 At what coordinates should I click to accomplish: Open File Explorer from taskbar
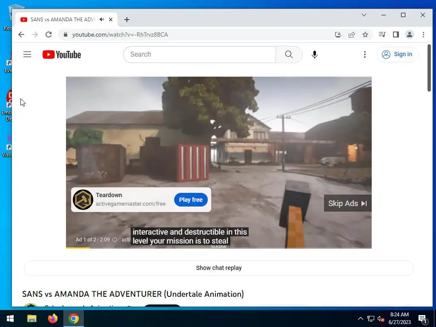[x=32, y=318]
